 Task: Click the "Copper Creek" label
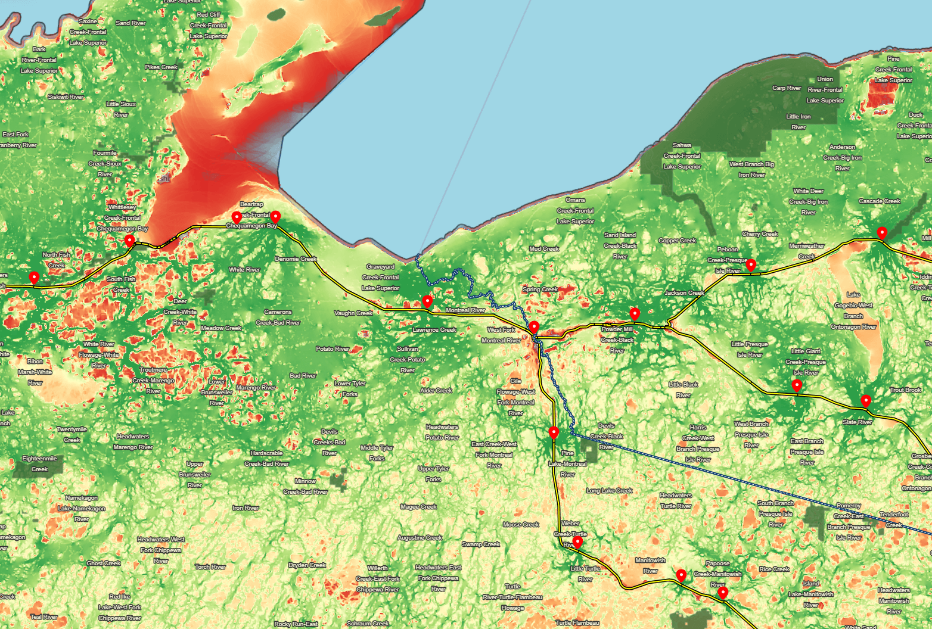(678, 241)
